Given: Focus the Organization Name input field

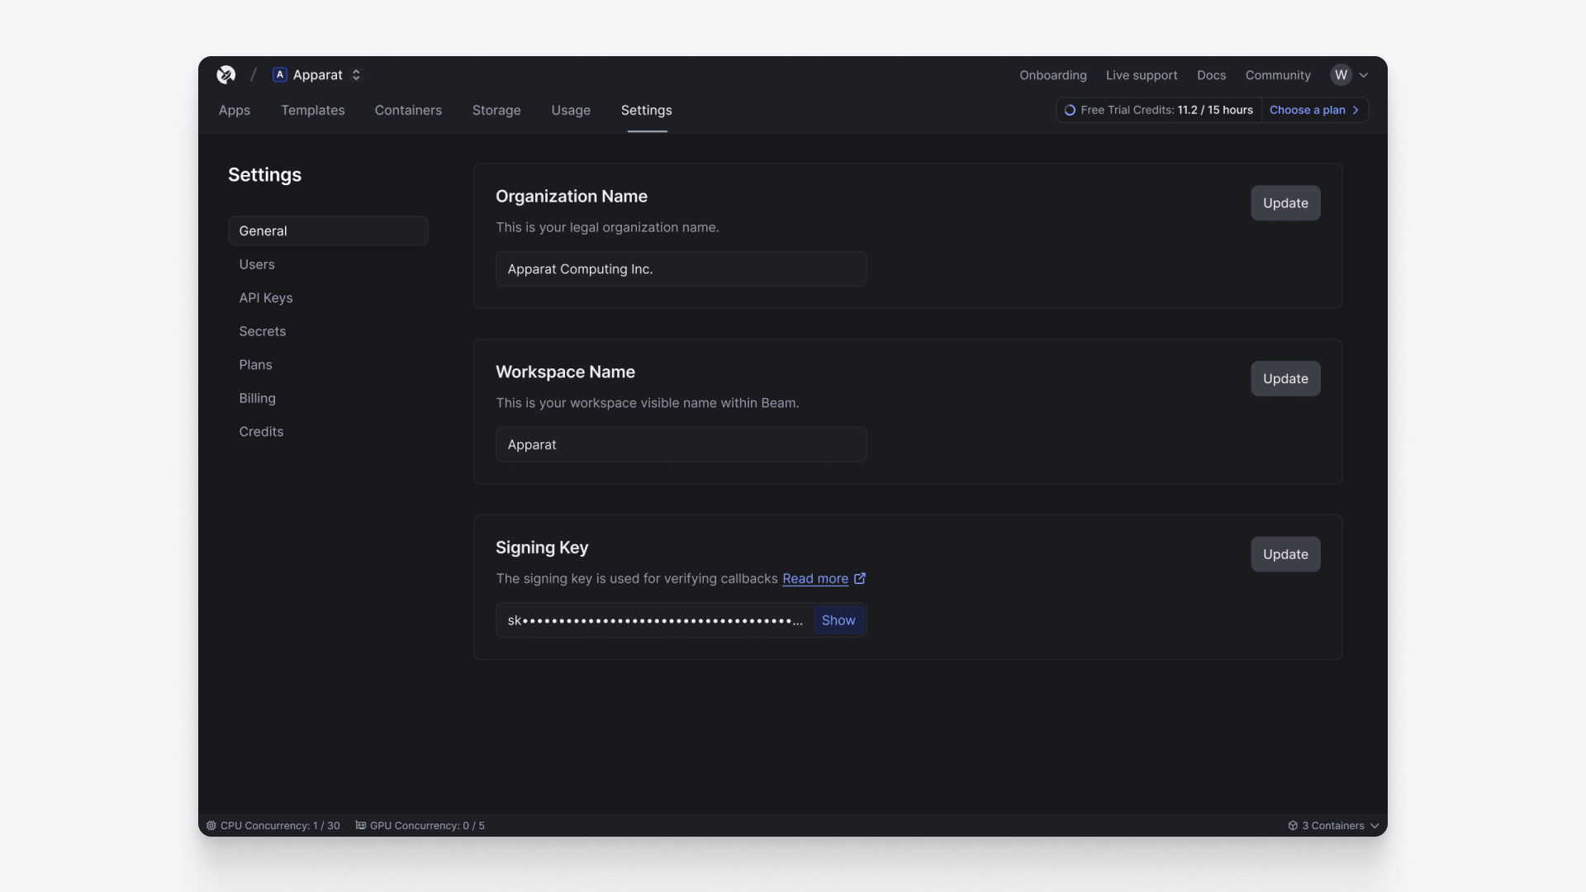Looking at the screenshot, I should coord(681,269).
